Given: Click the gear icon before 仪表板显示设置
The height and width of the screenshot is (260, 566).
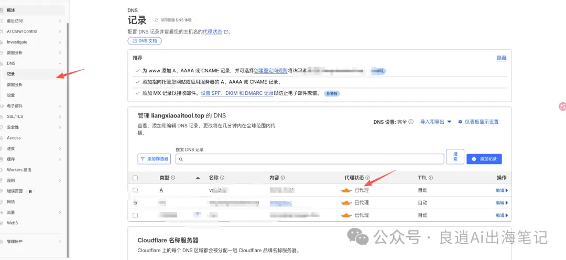Looking at the screenshot, I should 460,122.
